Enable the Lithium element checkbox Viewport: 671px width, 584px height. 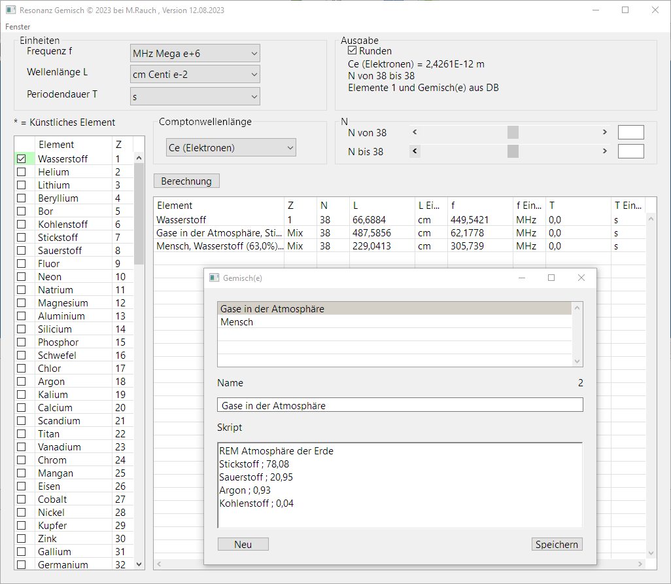22,185
